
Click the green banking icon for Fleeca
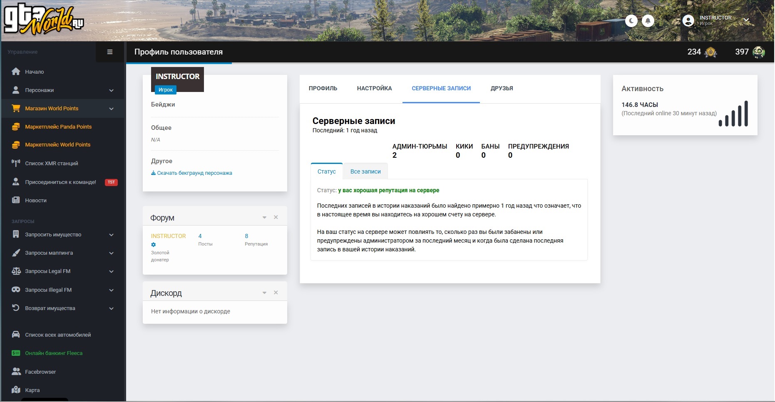click(16, 353)
